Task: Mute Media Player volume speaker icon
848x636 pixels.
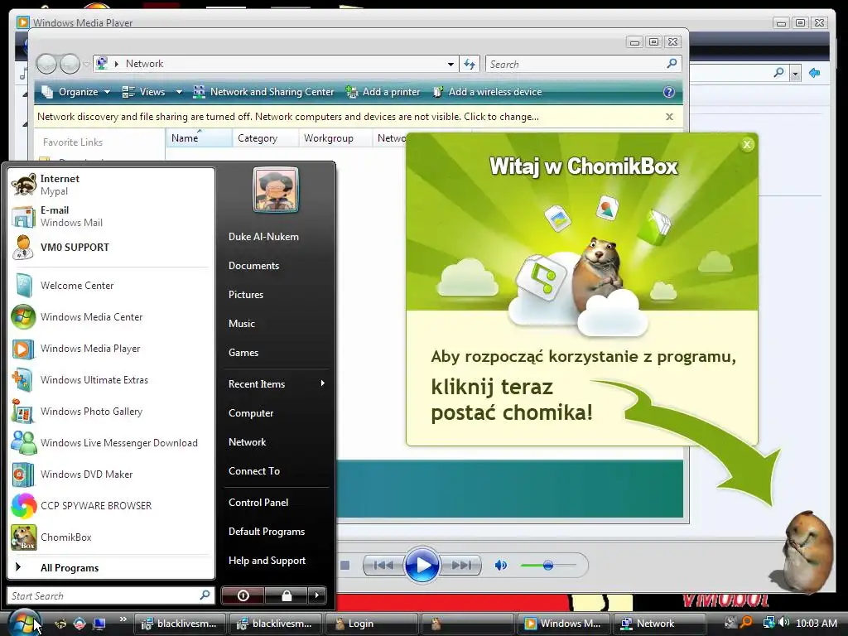Action: (x=501, y=565)
